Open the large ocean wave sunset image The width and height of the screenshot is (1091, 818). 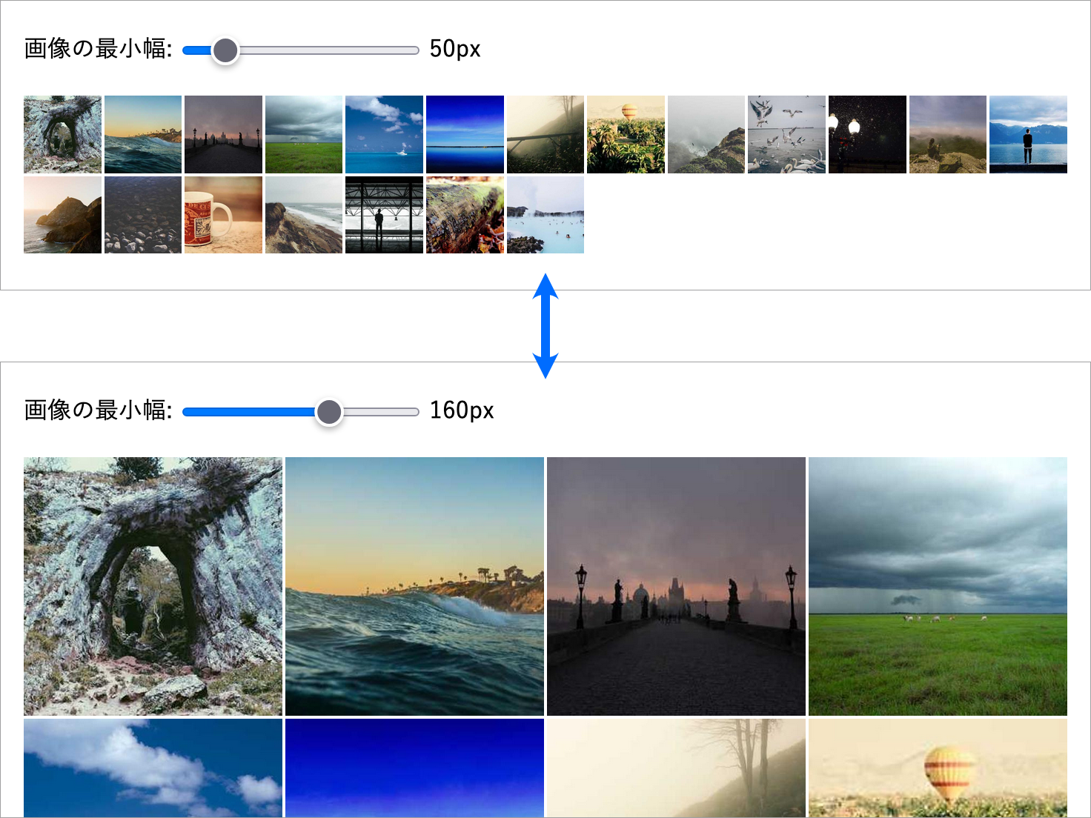click(x=414, y=586)
